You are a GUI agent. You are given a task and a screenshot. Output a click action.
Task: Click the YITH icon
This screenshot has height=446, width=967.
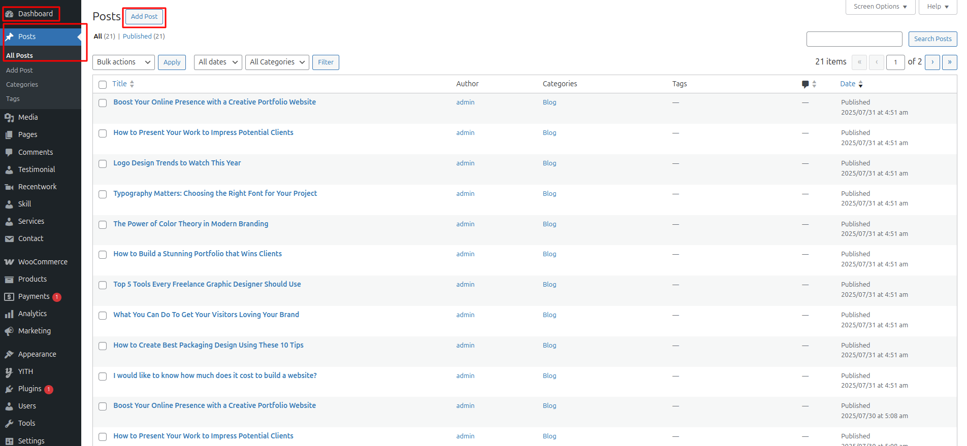[9, 371]
